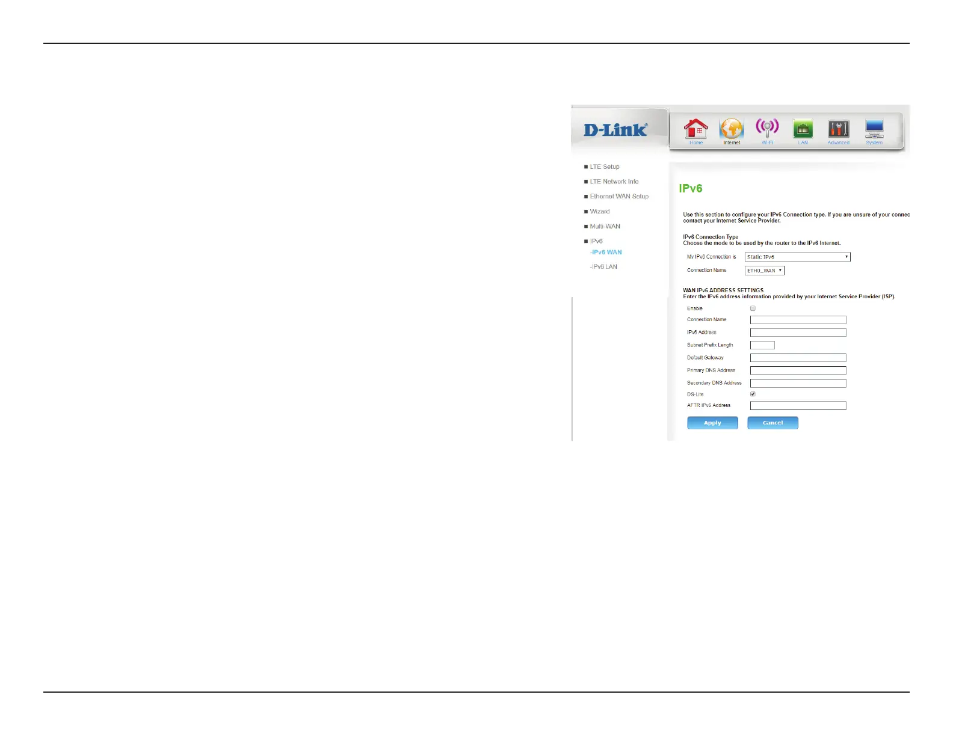Select the LAN port icon
Image resolution: width=953 pixels, height=736 pixels.
803,129
